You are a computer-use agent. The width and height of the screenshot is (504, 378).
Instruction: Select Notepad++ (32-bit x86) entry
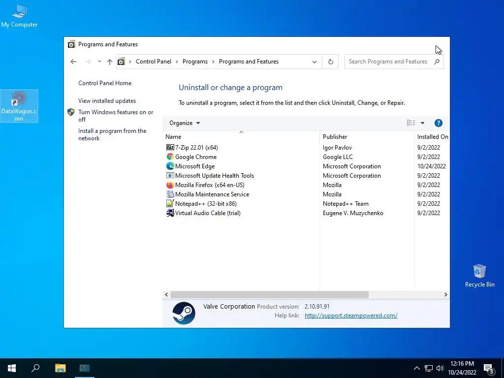[x=206, y=203]
